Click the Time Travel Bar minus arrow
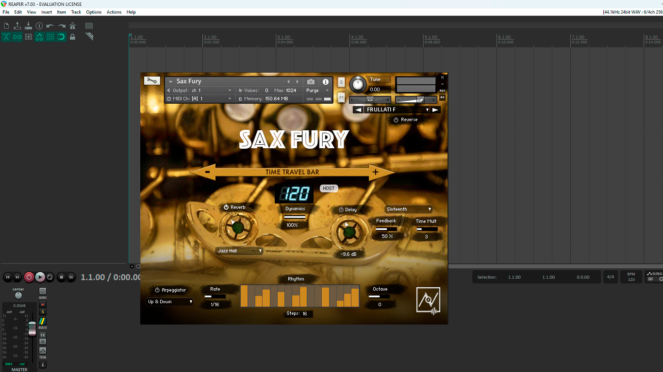The width and height of the screenshot is (663, 372). coord(207,172)
